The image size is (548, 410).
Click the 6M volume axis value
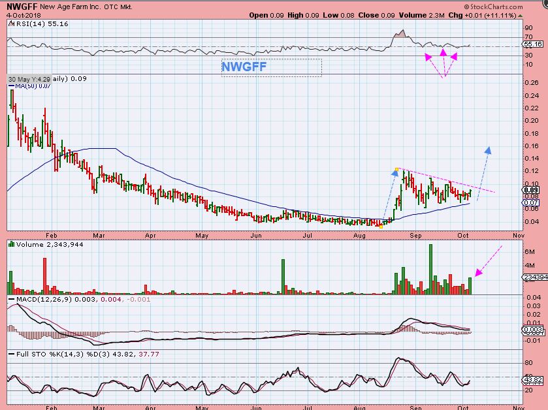530,251
